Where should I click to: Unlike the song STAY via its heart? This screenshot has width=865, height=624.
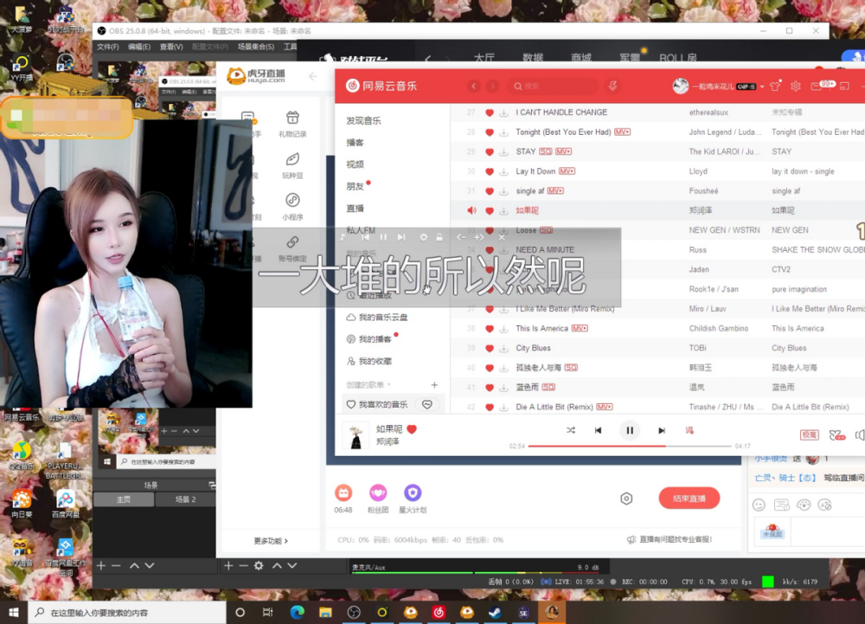tap(490, 151)
